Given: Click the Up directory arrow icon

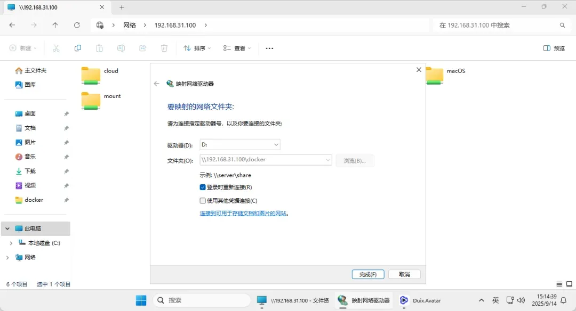Looking at the screenshot, I should 55,25.
